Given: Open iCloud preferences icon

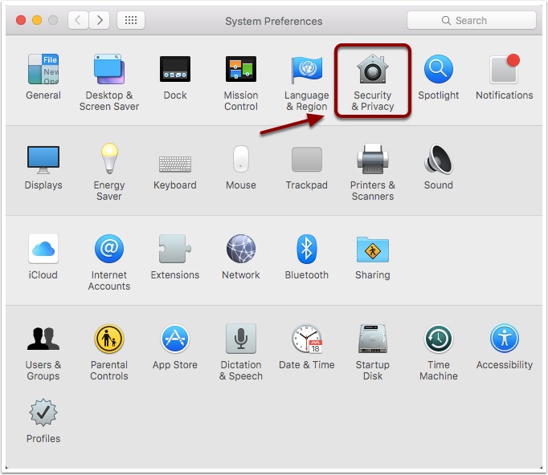Looking at the screenshot, I should pos(43,249).
